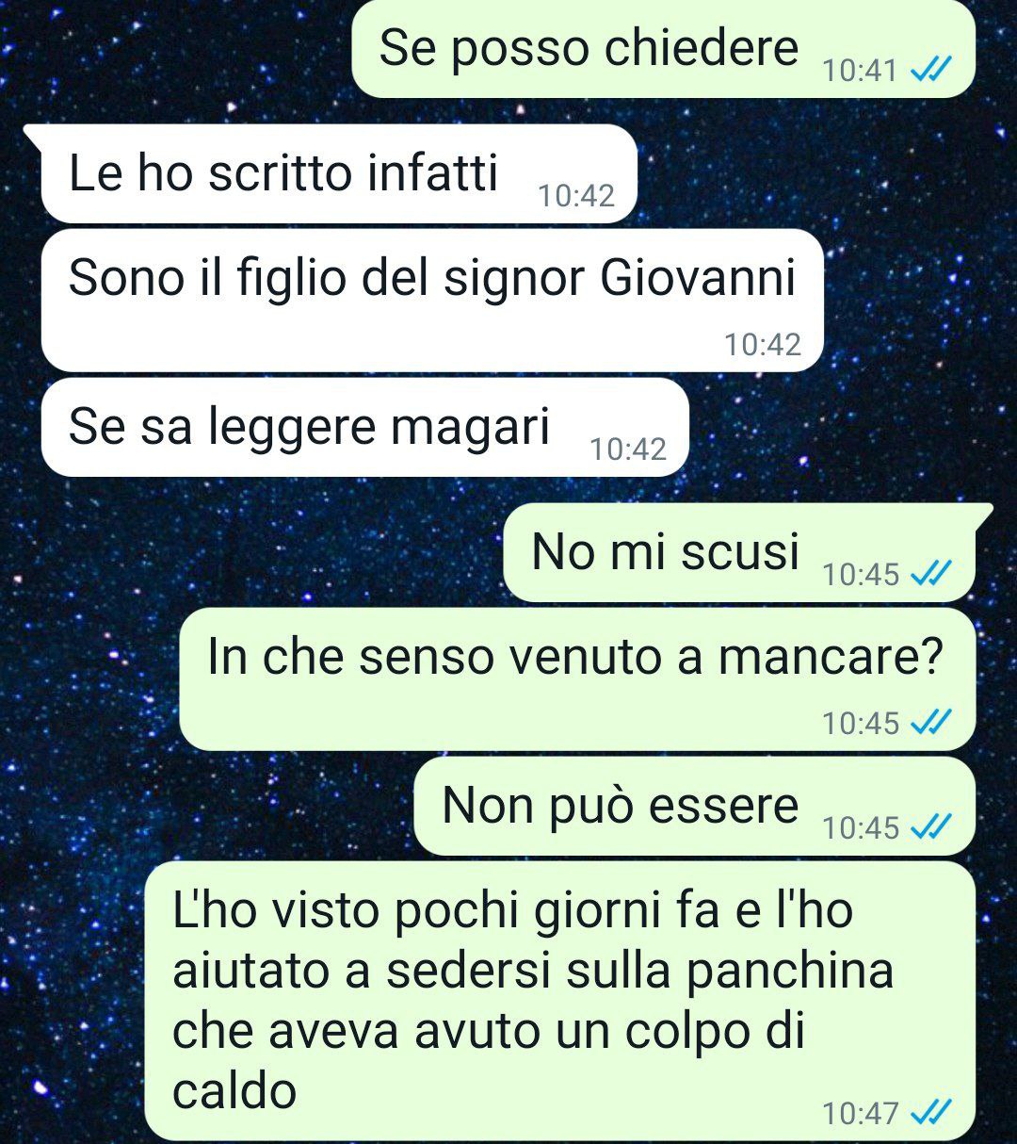Select the 'Non può essere' message

tap(694, 806)
